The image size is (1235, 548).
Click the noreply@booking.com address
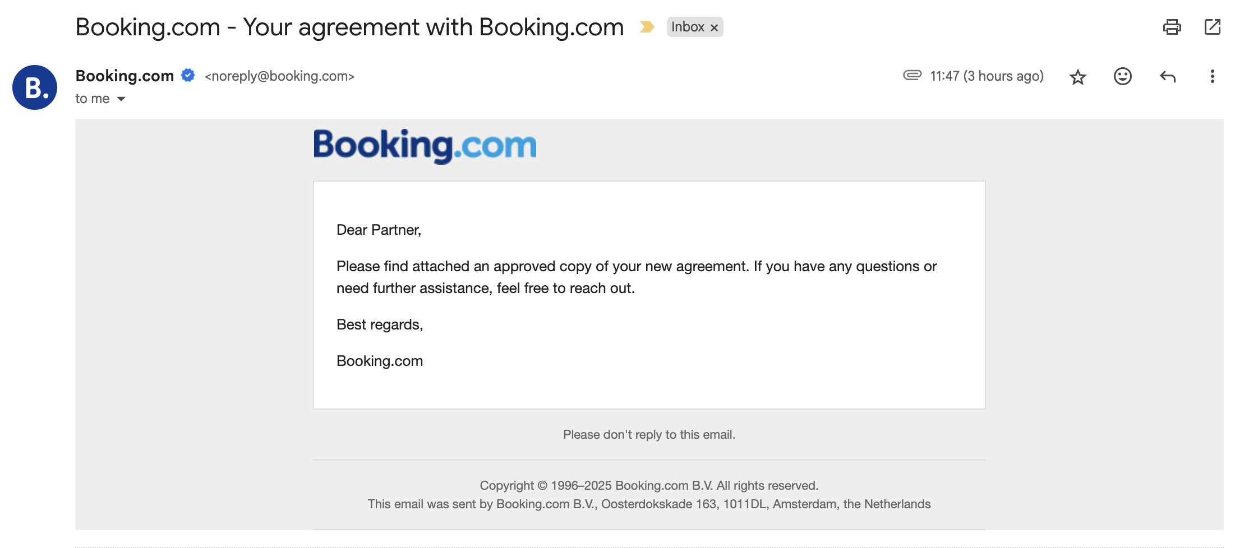click(279, 76)
